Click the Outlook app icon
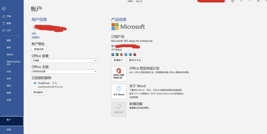 126,55
